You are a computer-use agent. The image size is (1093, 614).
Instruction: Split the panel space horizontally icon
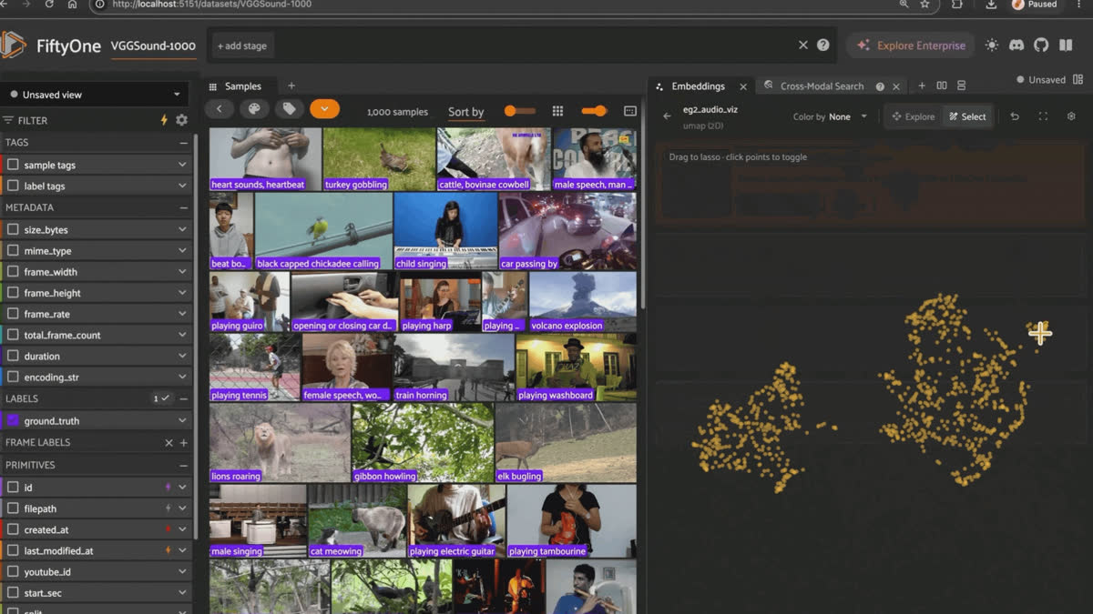pos(942,86)
